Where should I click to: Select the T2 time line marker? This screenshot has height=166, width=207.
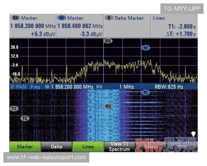coord(25,118)
